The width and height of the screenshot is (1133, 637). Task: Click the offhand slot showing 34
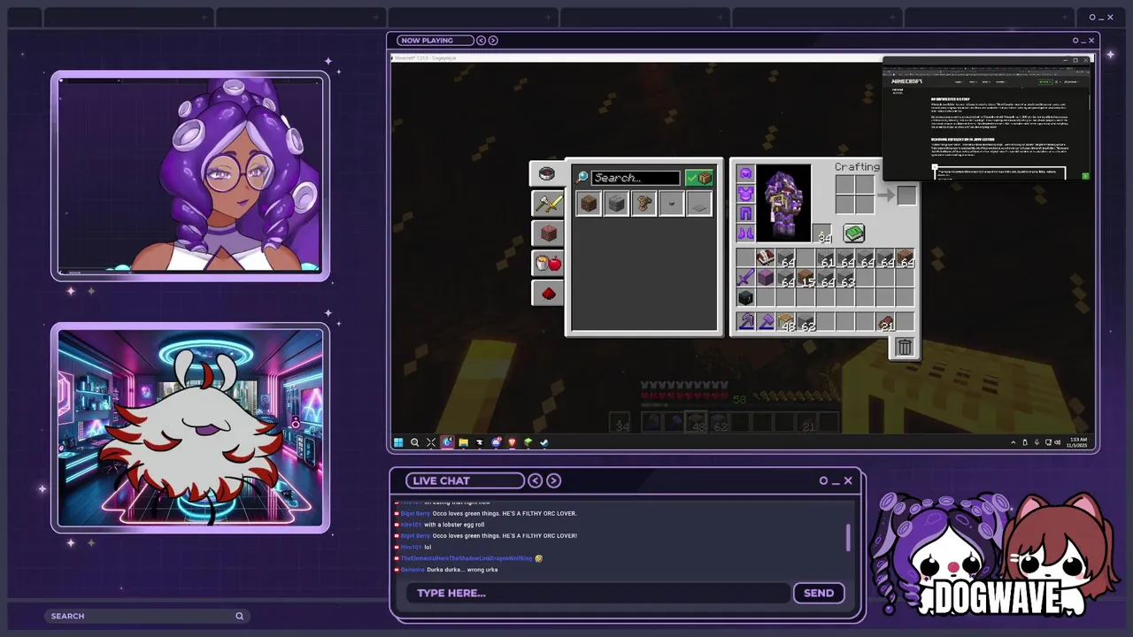[823, 234]
